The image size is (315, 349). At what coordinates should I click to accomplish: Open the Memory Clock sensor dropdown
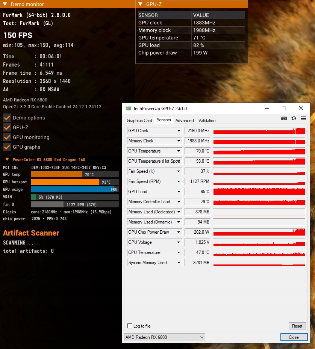tap(179, 141)
